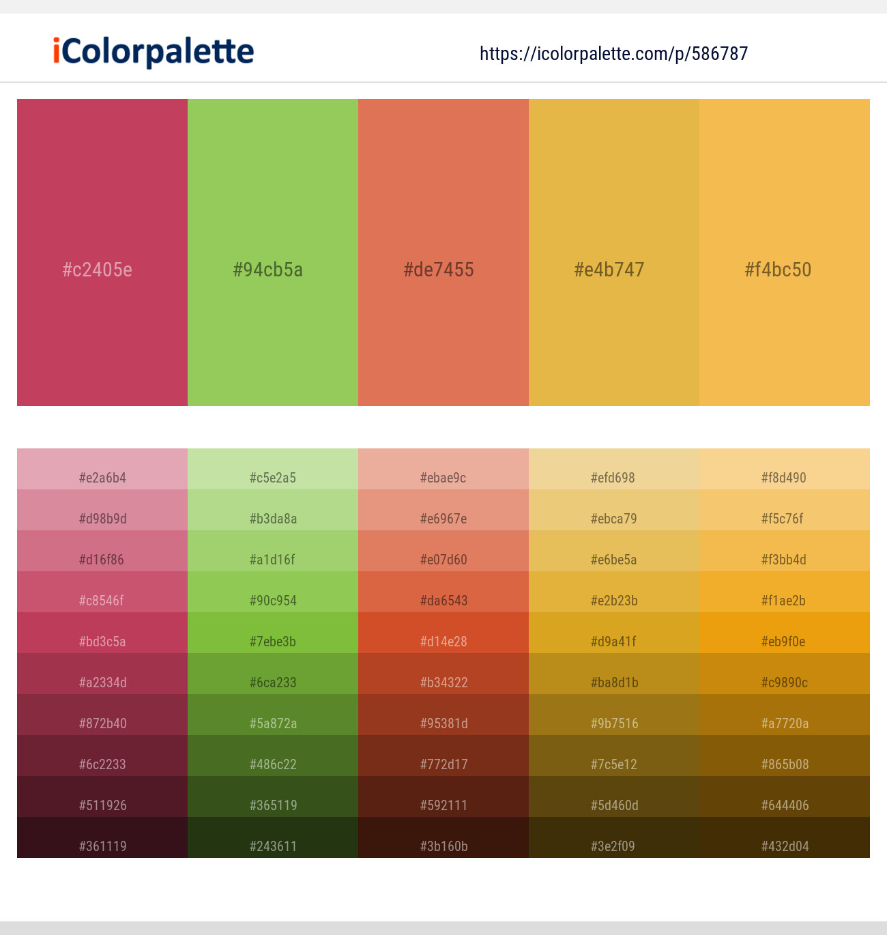Pick the #d14e28 dark orange shade

(443, 642)
